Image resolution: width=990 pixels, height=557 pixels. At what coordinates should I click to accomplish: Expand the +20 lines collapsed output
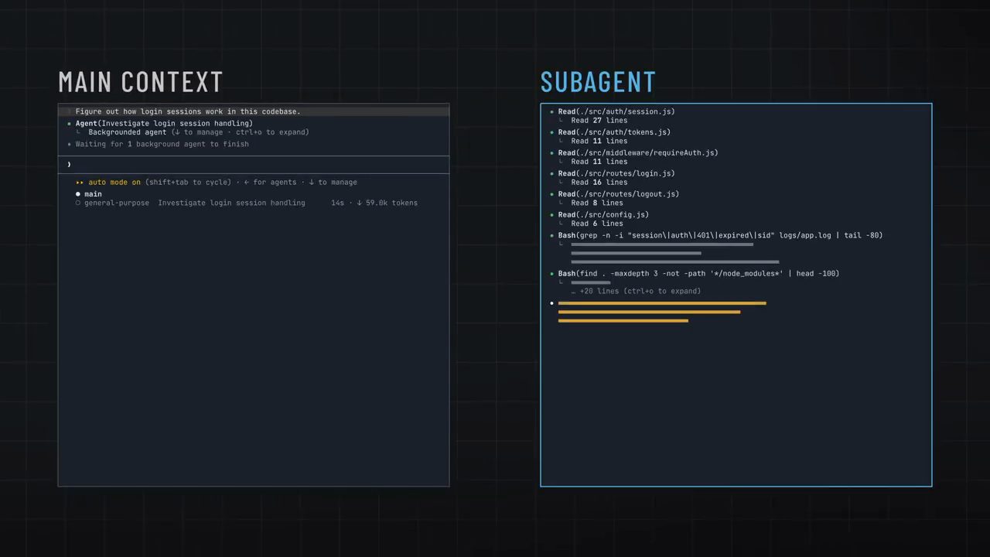pos(636,292)
